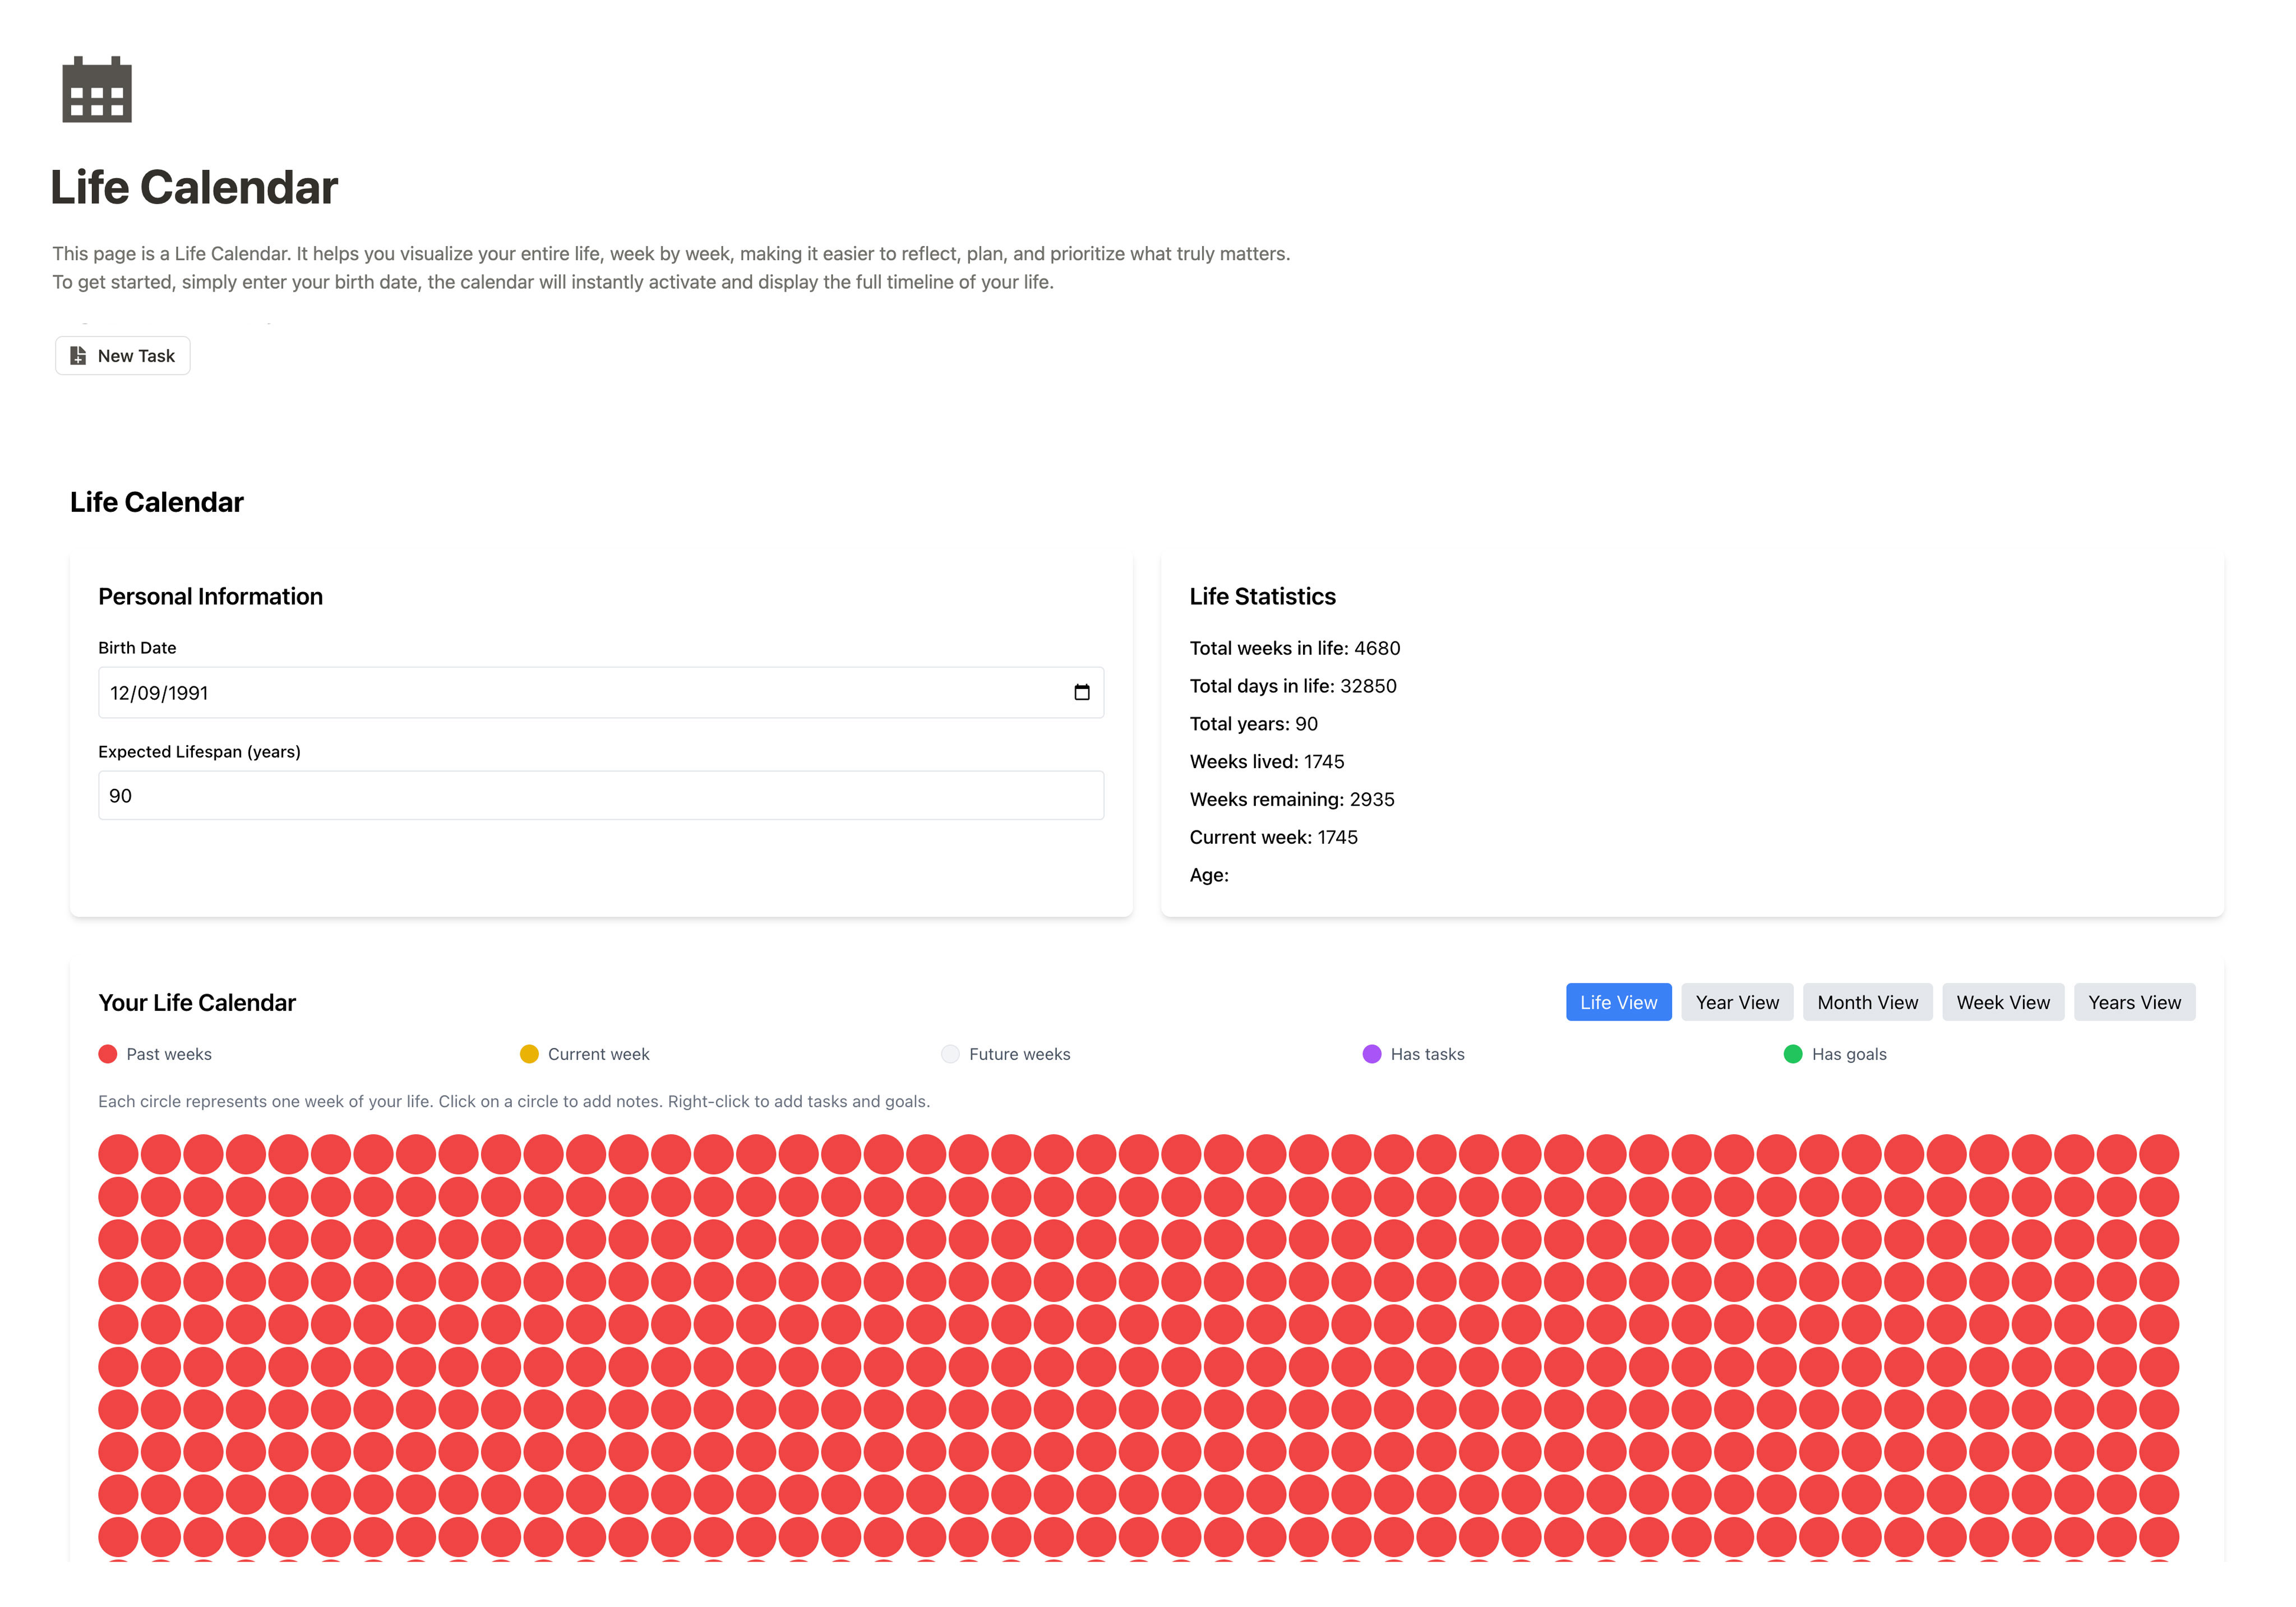
Task: Click the Your Life Calendar heading
Action: pyautogui.click(x=197, y=1003)
